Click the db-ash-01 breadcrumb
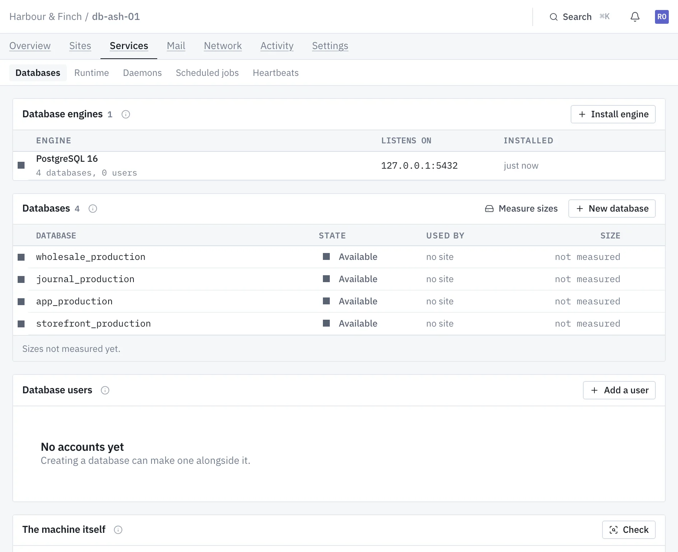This screenshot has width=678, height=552. click(116, 17)
